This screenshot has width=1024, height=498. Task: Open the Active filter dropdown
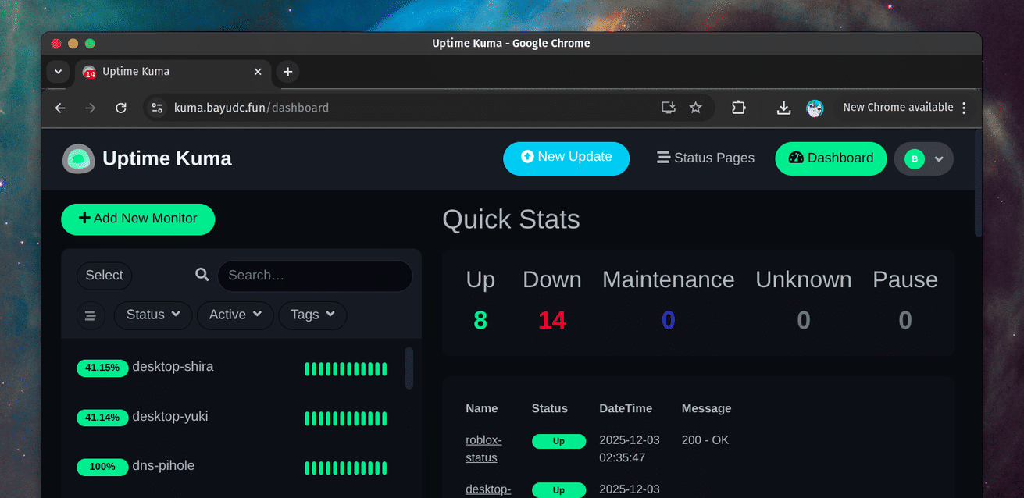coord(235,315)
